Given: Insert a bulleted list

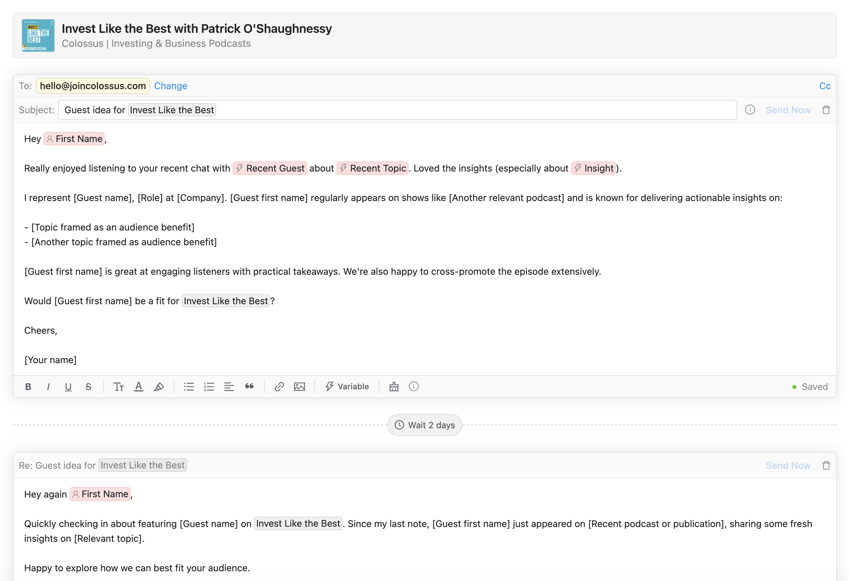Looking at the screenshot, I should pyautogui.click(x=189, y=387).
